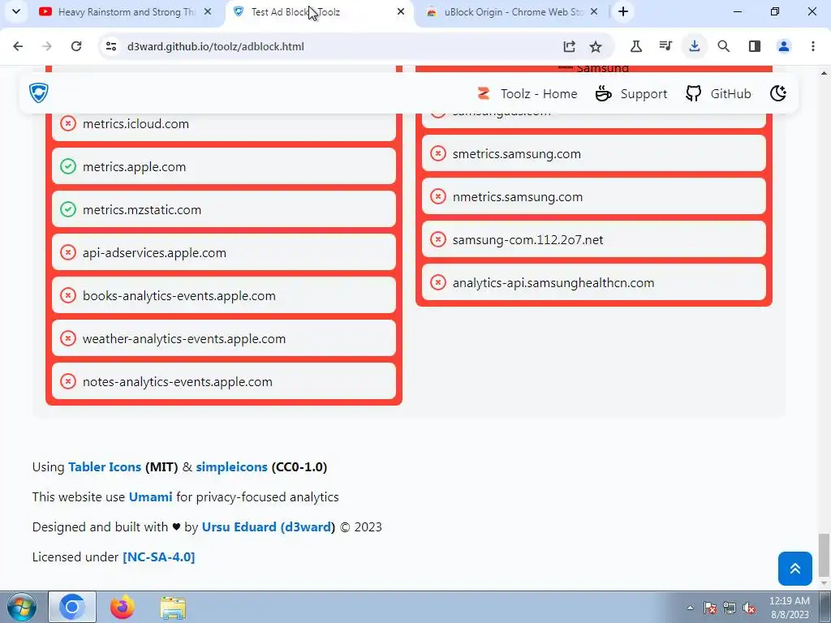Click notes-analytics-events.apple.com row
This screenshot has width=831, height=623.
(x=224, y=381)
